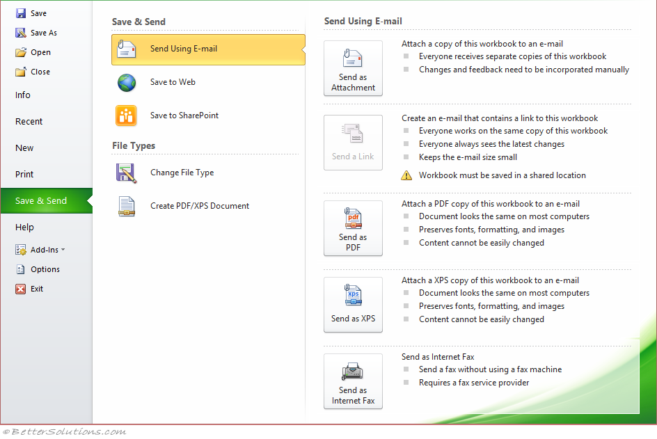
Task: Click the Save As icon
Action: [x=21, y=33]
